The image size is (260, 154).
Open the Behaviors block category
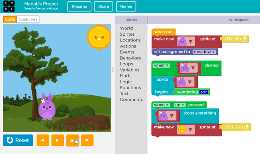point(130,58)
